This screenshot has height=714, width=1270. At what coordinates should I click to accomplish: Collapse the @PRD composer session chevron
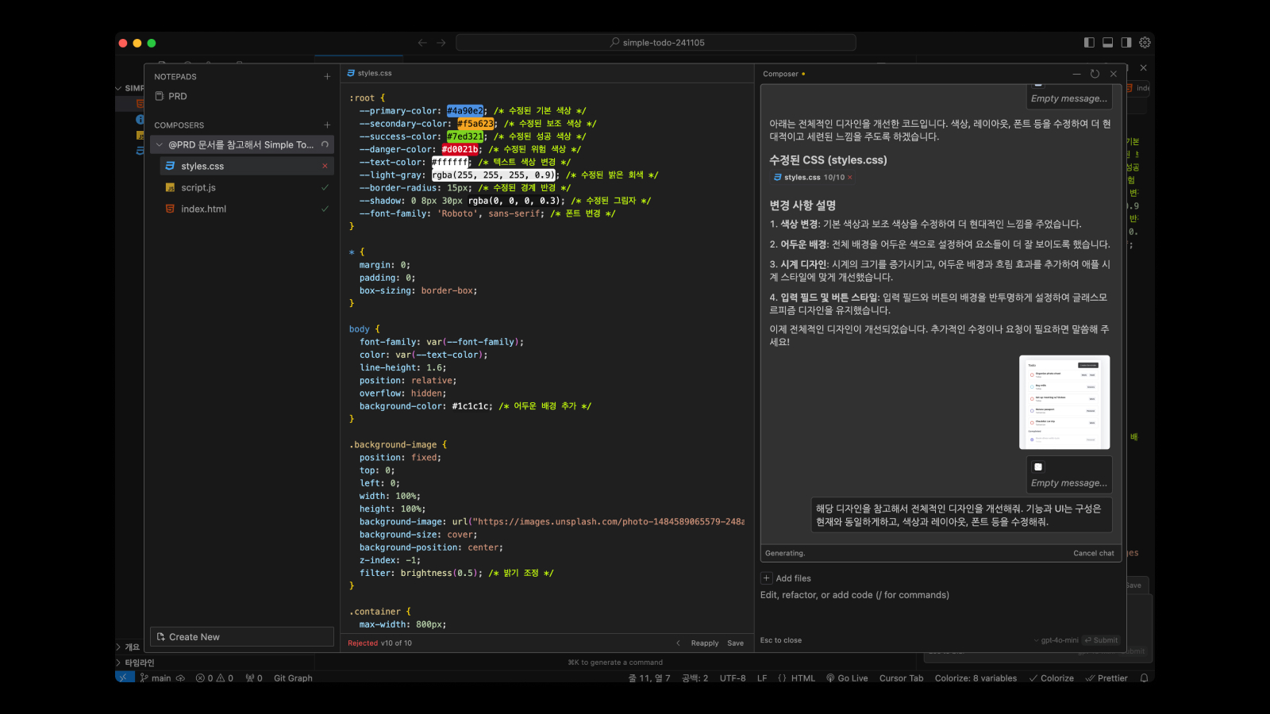[160, 144]
